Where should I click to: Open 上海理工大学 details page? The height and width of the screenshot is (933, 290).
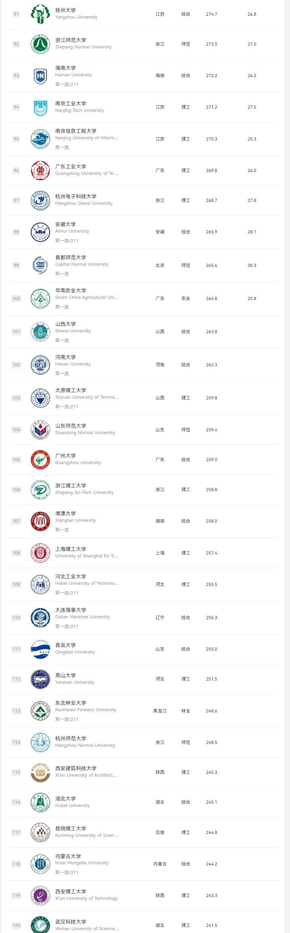tap(71, 549)
